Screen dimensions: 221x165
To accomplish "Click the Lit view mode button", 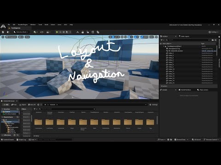I will (21, 37).
